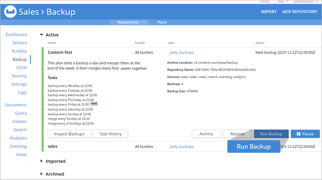Pause the Content-Test repository
Viewport: 322px width, 180px height.
[x=305, y=134]
